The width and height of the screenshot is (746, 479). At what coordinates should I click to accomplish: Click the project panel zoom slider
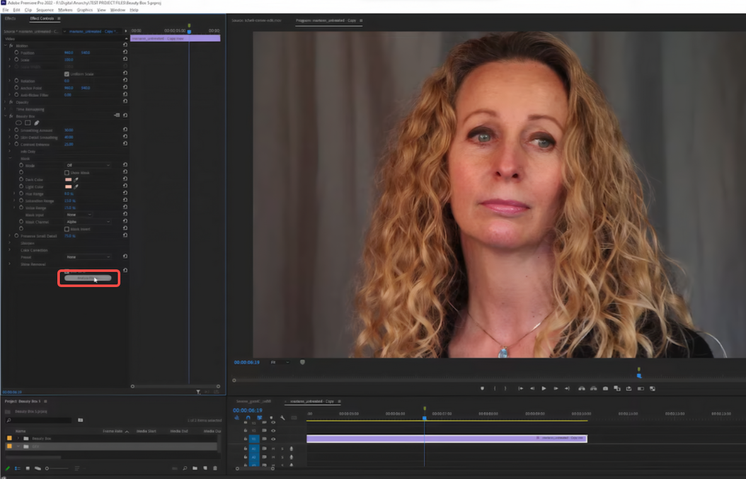[57, 468]
